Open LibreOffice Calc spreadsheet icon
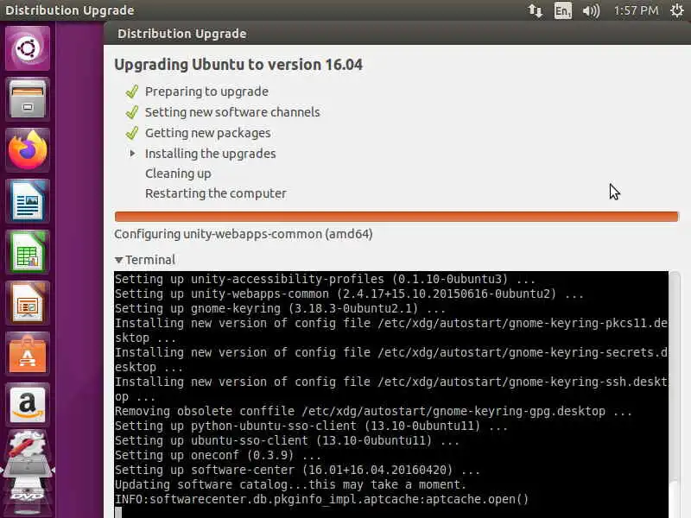 click(28, 252)
